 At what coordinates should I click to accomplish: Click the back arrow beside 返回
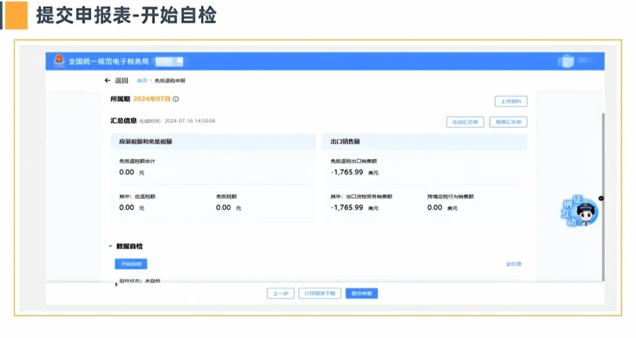107,80
